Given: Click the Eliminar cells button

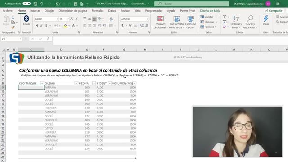Looking at the screenshot, I should point(207,22).
